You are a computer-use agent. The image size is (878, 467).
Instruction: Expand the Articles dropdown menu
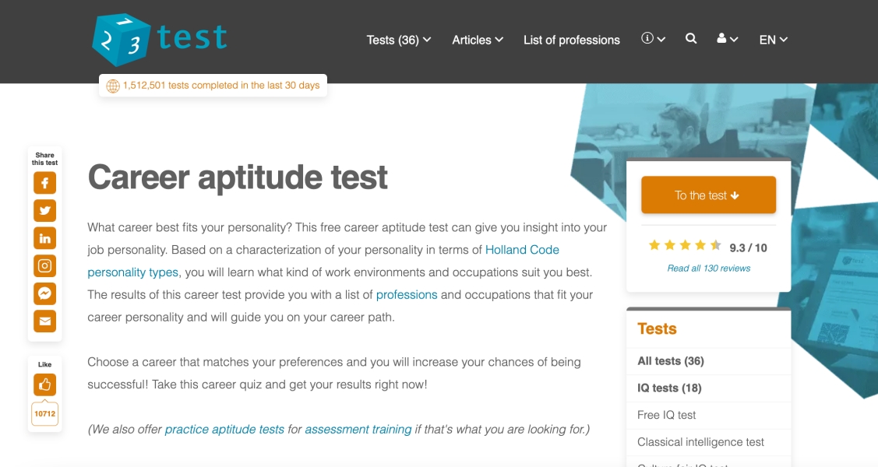[x=478, y=40]
